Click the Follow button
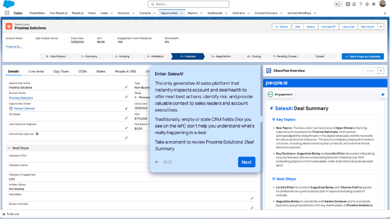Screen dimensions: 390x219 282,27
